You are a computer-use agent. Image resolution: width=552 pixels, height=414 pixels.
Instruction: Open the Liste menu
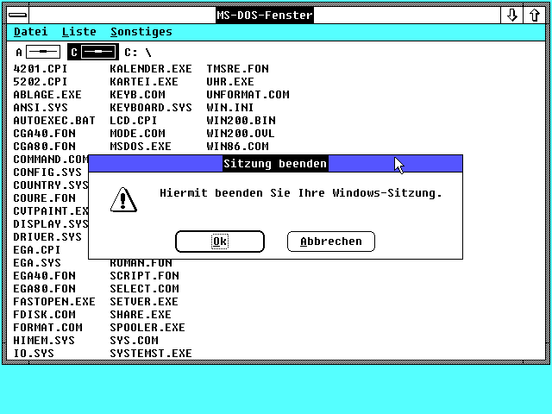(78, 32)
